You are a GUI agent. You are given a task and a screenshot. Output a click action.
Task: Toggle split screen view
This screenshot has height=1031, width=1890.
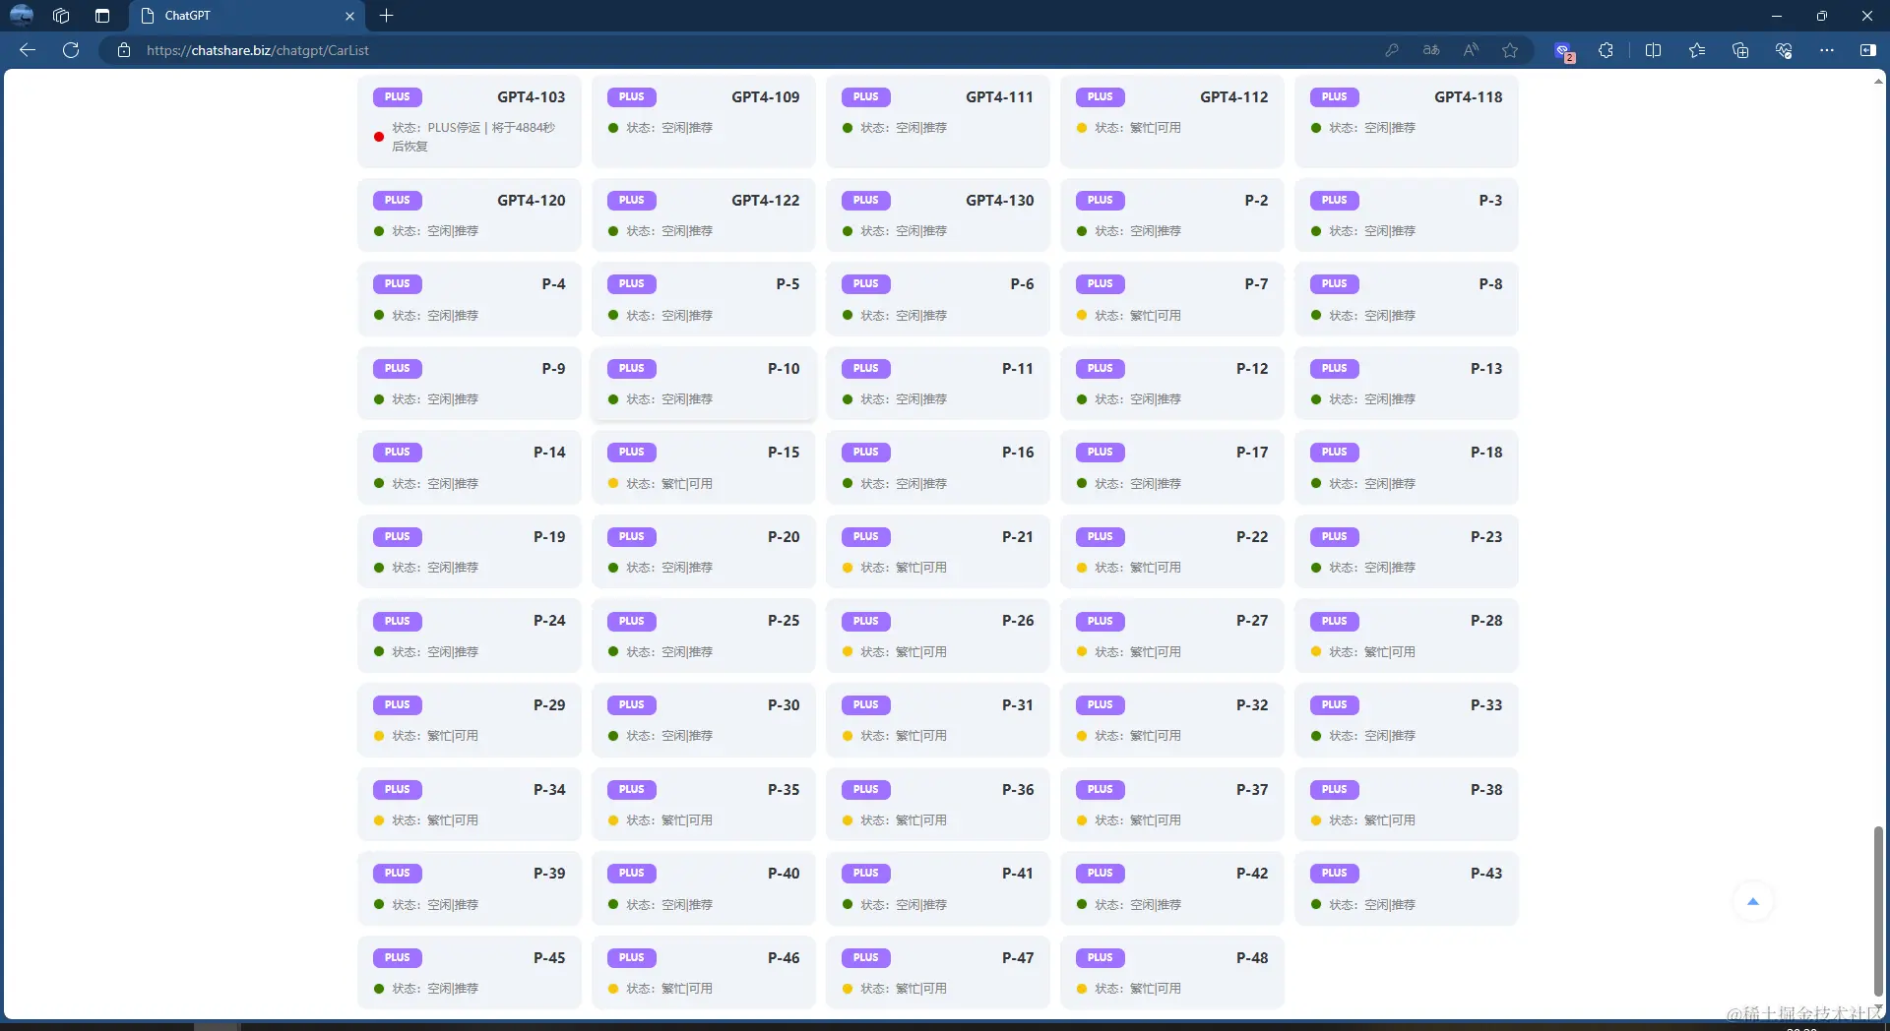(x=1653, y=50)
